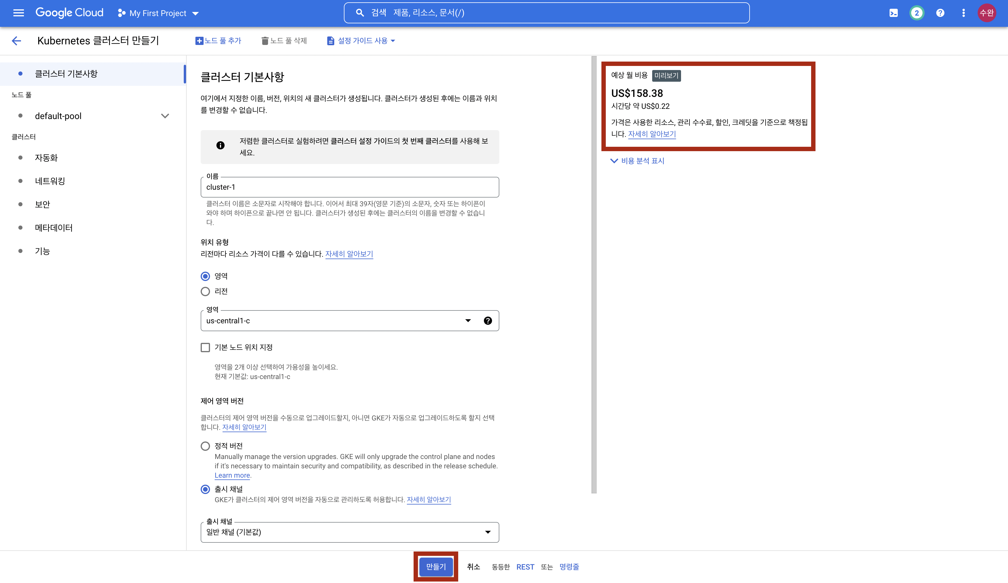The width and height of the screenshot is (1008, 583).
Task: Expand 비용 분석 표시
Action: pyautogui.click(x=637, y=161)
